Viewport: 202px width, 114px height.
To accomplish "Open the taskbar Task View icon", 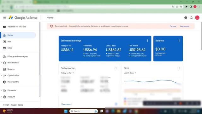I will click(102, 111).
